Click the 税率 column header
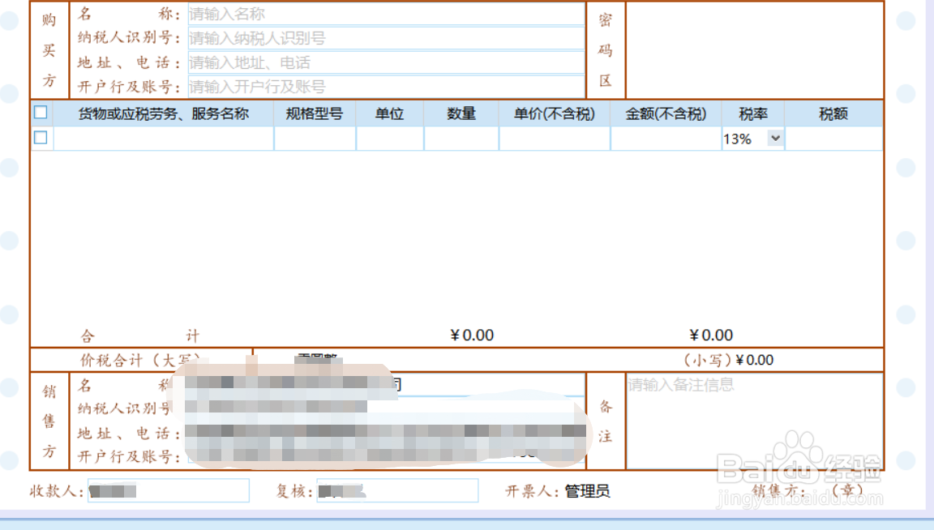Viewport: 934px width, 530px height. [753, 113]
